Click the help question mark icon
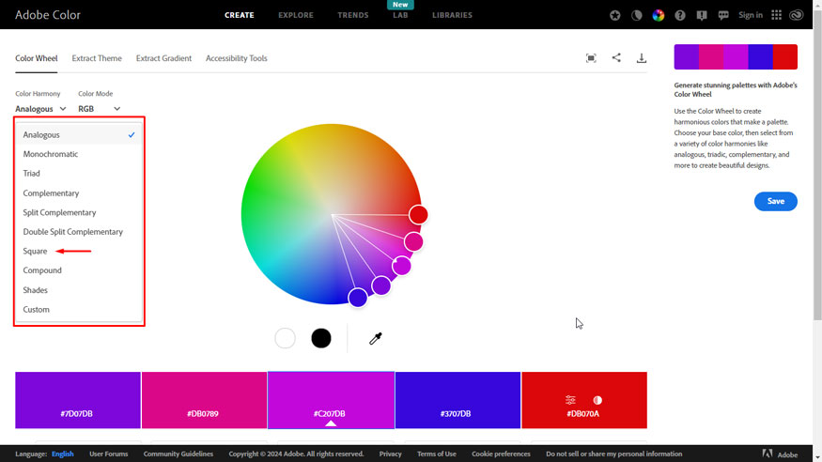Viewport: 822px width, 462px height. pyautogui.click(x=679, y=15)
